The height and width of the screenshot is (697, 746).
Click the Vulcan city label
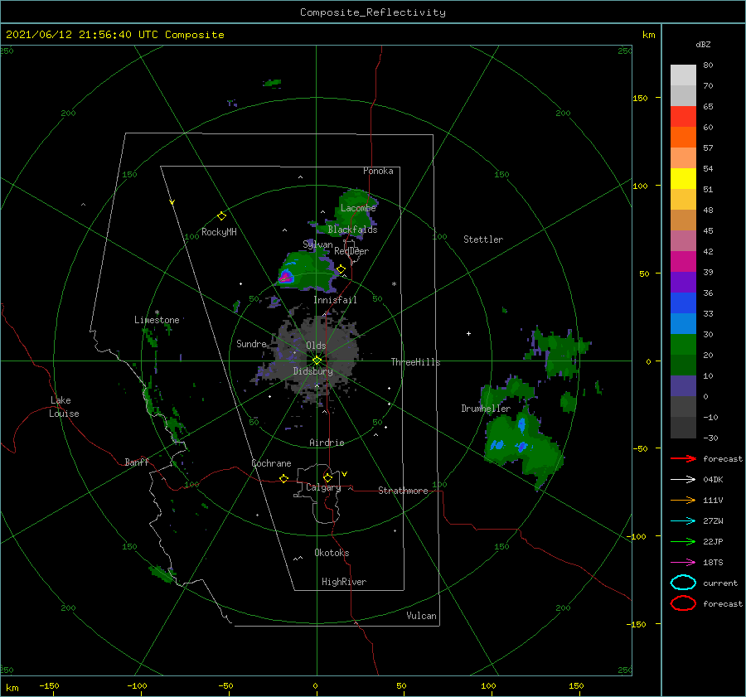(x=422, y=616)
